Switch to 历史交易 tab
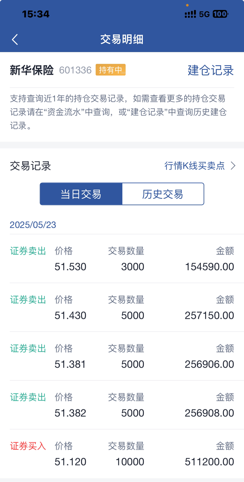The image size is (244, 482). tap(163, 194)
